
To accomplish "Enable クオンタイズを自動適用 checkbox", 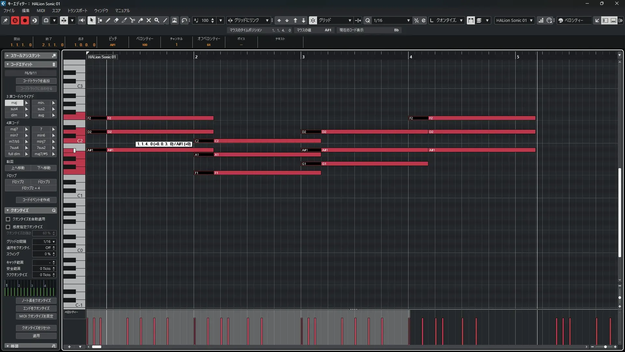I will pos(8,219).
